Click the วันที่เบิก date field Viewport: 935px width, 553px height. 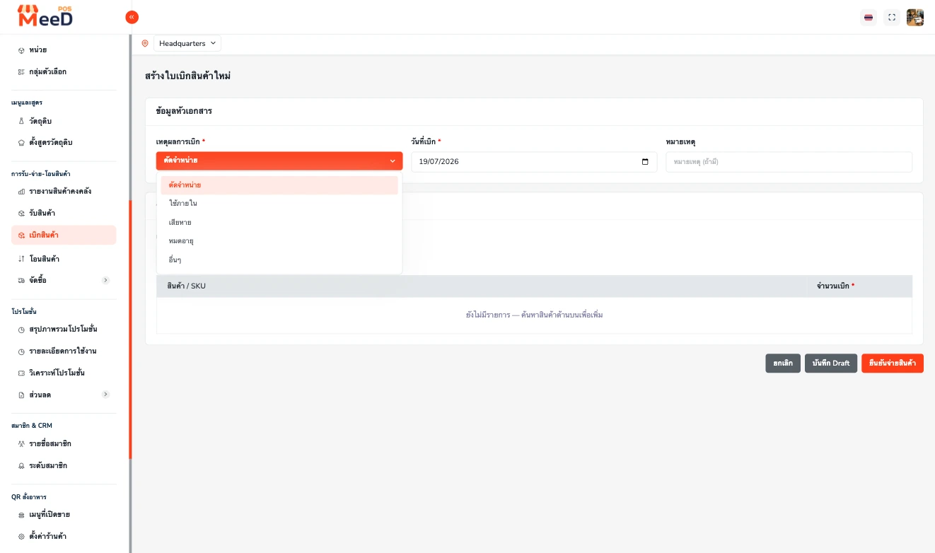pos(534,162)
